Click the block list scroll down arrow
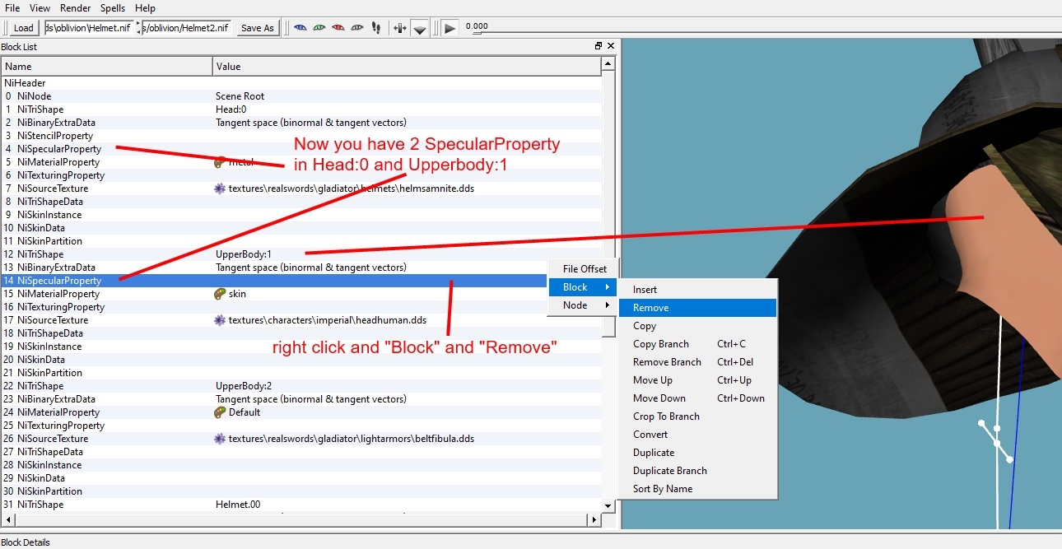1062x549 pixels. 609,505
